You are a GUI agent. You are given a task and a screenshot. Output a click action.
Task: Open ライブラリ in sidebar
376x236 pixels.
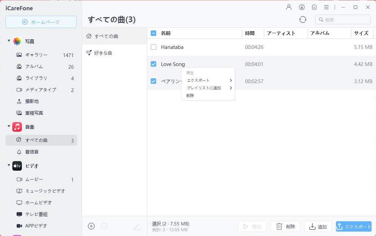[41, 78]
